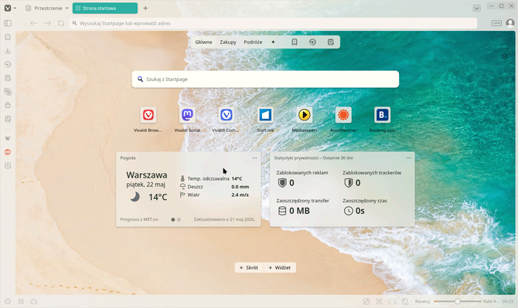Click the Zablokowanych reklam label
The image size is (518, 308).
coord(302,172)
